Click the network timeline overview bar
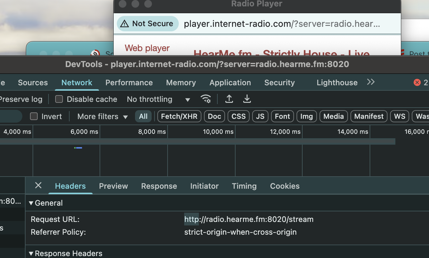This screenshot has height=258, width=429. 198,141
